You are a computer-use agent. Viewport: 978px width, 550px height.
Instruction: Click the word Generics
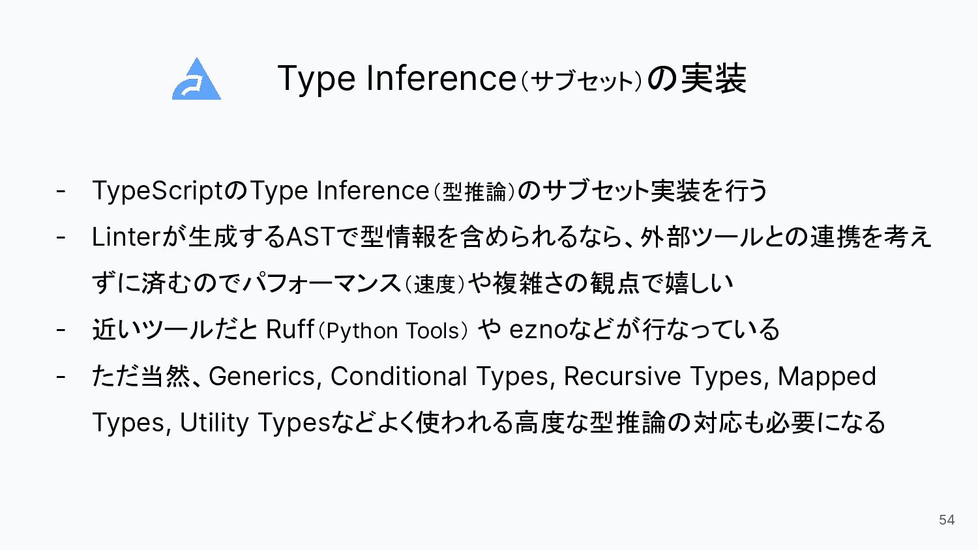click(x=263, y=376)
